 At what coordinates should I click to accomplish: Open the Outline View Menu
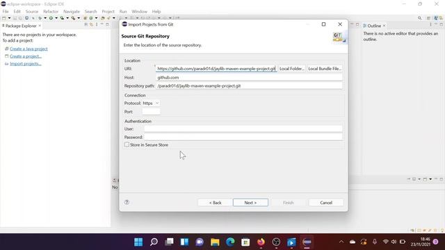click(x=430, y=25)
